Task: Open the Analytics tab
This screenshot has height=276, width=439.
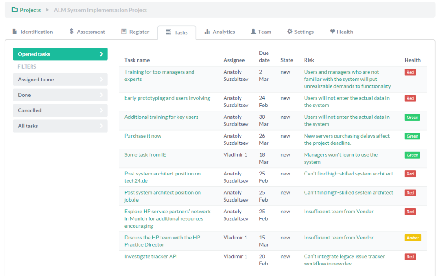Action: coord(224,32)
